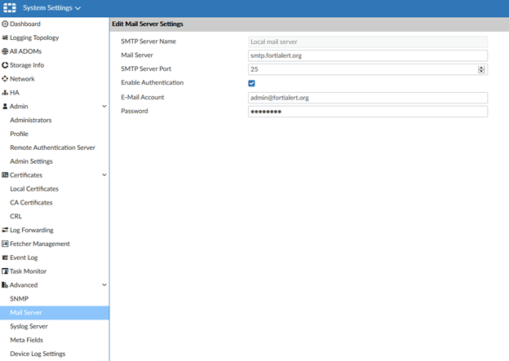This screenshot has width=509, height=361.
Task: Select Administrators in the sidebar
Action: tap(30, 120)
